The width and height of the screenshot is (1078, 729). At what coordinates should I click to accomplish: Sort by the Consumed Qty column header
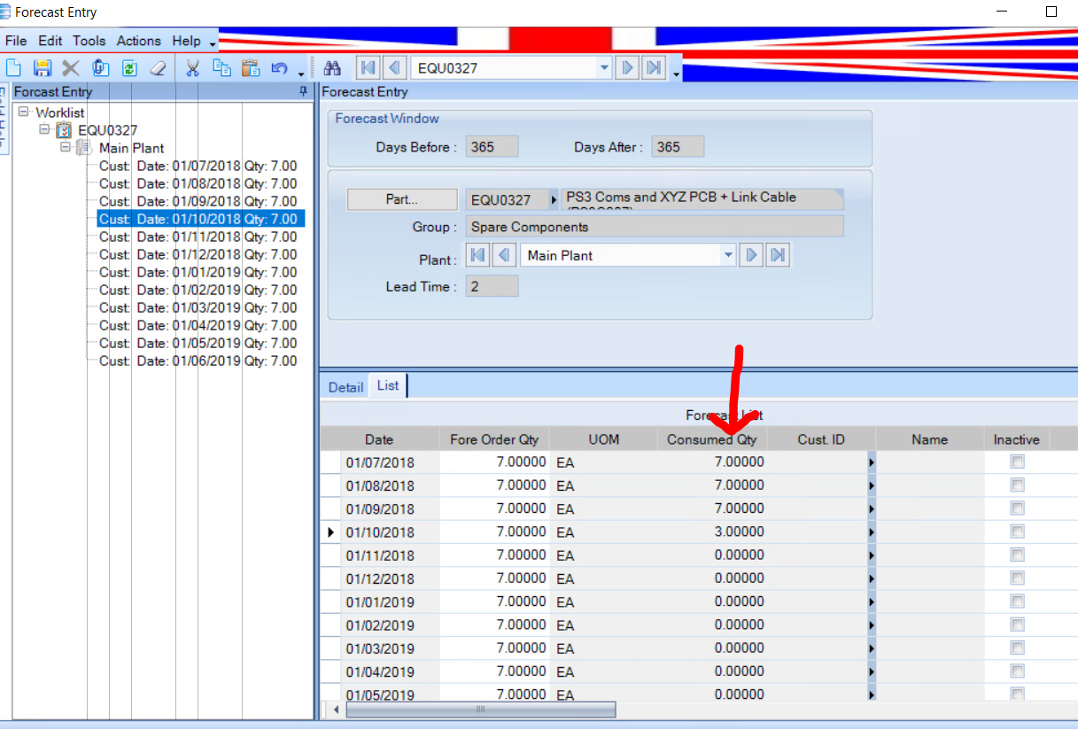click(712, 439)
